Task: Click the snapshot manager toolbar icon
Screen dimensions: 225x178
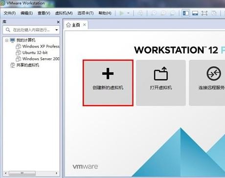Action: 173,13
